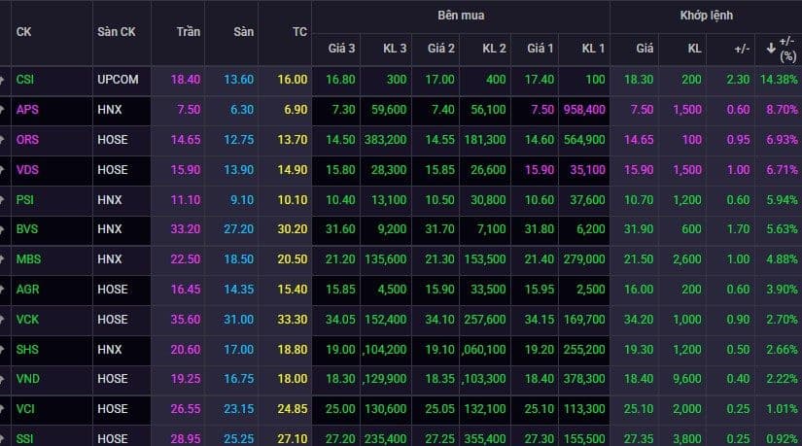Image resolution: width=802 pixels, height=446 pixels.
Task: Open the VCI ticker symbol
Action: click(25, 409)
